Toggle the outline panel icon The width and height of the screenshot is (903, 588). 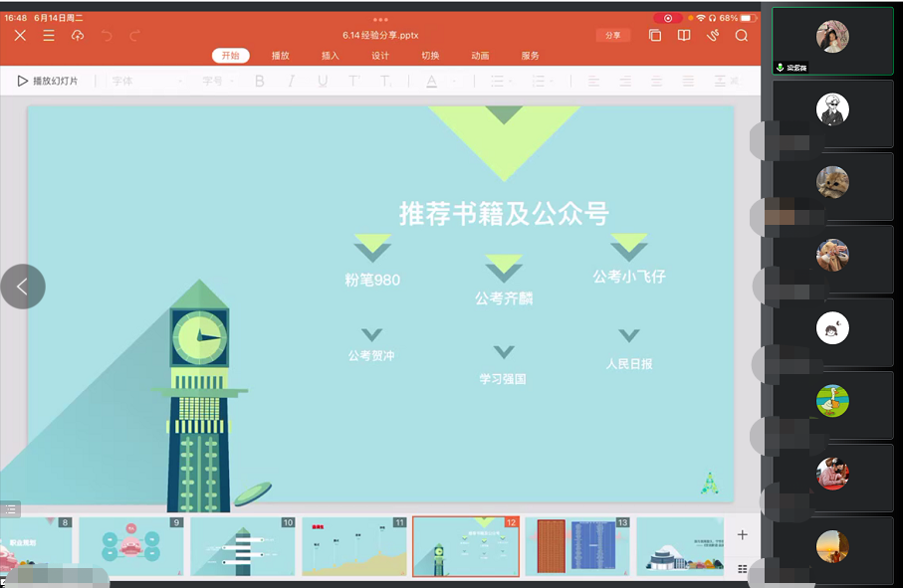pyautogui.click(x=10, y=509)
